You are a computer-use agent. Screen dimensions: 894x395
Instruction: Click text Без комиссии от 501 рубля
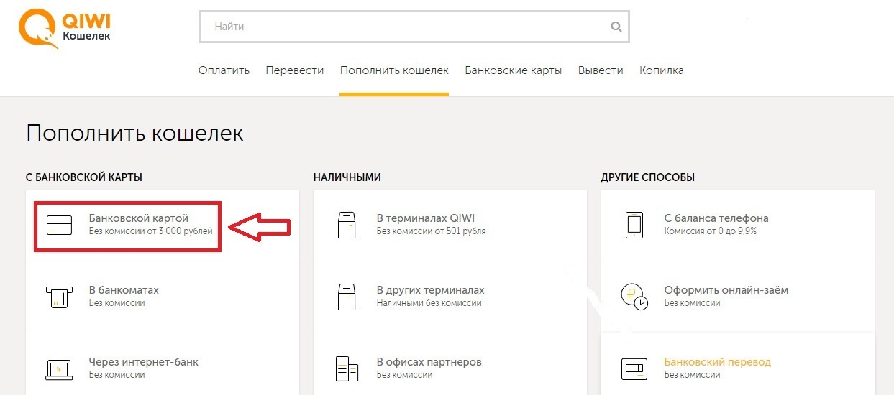click(x=431, y=231)
